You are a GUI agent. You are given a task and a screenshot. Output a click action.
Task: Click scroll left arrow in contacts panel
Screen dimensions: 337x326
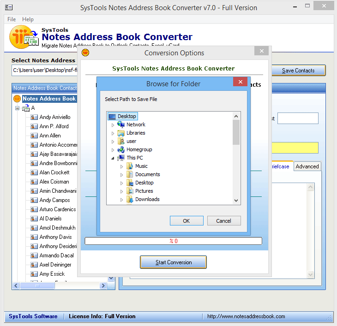pyautogui.click(x=16, y=285)
